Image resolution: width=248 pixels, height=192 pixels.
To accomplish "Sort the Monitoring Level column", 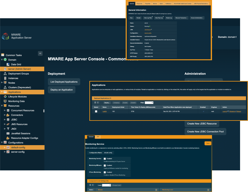I will tap(208, 190).
